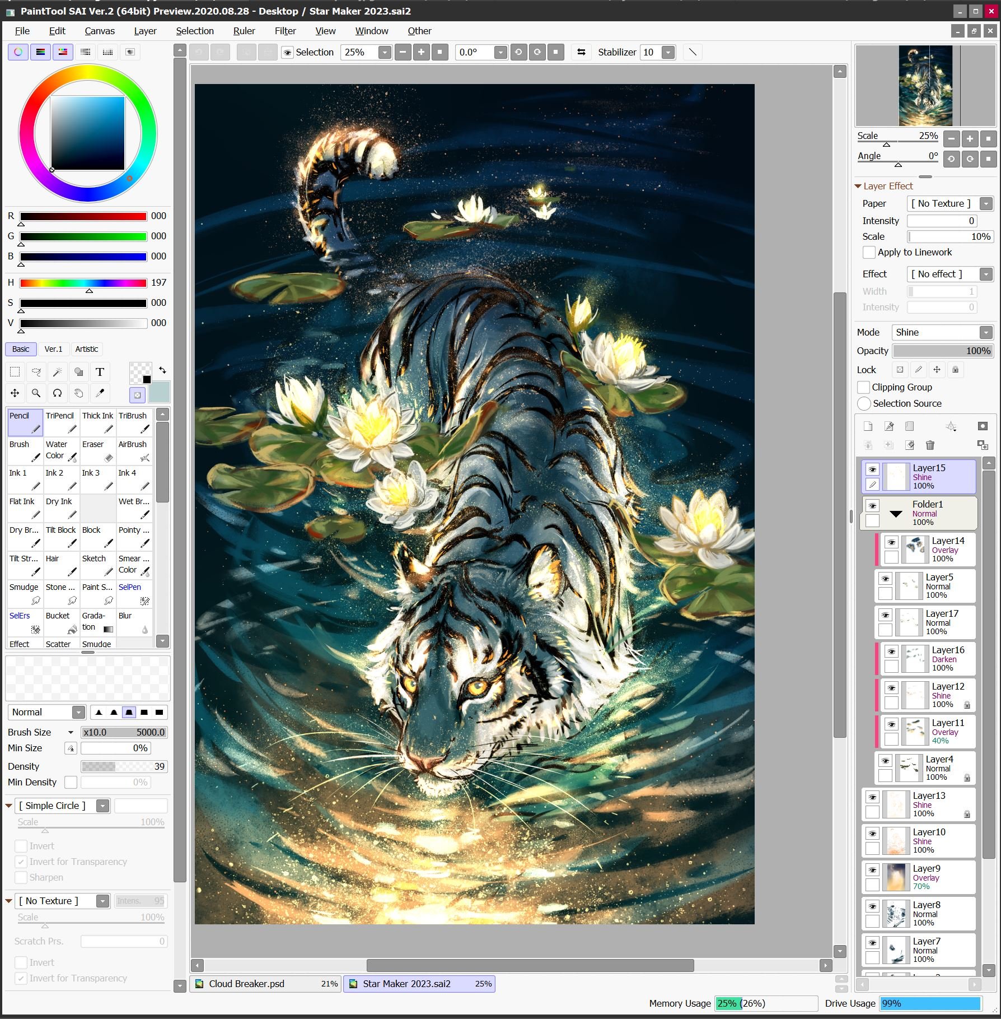The width and height of the screenshot is (1001, 1019).
Task: Open the Paper texture dropdown
Action: click(986, 204)
